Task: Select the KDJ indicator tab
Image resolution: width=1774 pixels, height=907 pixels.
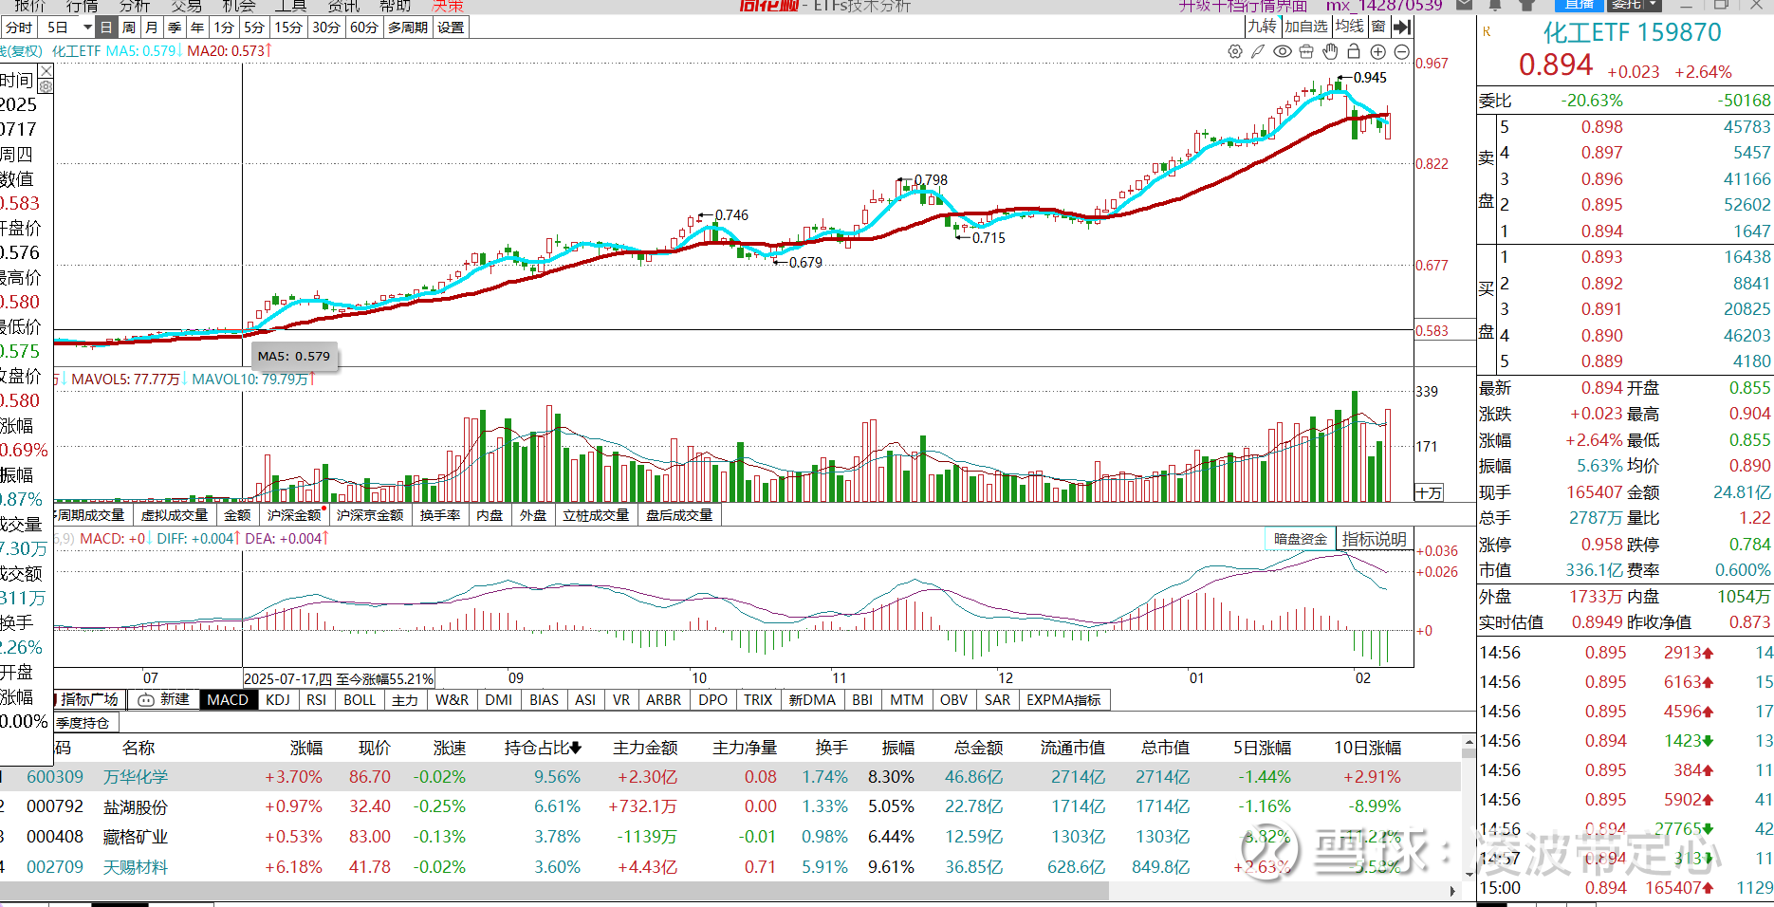Action: tap(278, 700)
